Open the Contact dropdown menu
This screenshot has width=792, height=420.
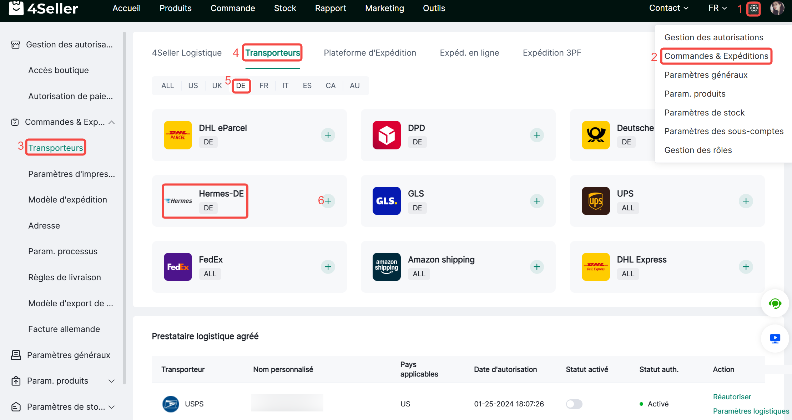(x=668, y=8)
